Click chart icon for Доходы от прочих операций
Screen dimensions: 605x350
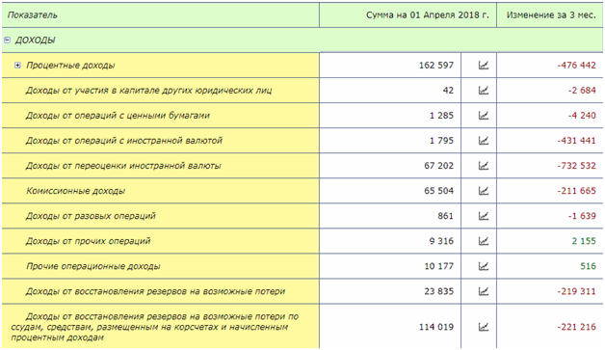(x=483, y=241)
